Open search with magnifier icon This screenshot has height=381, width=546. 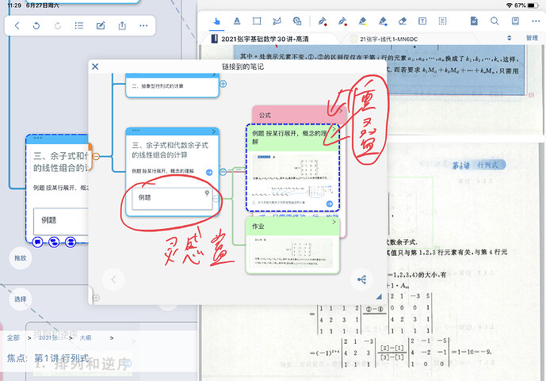click(494, 21)
